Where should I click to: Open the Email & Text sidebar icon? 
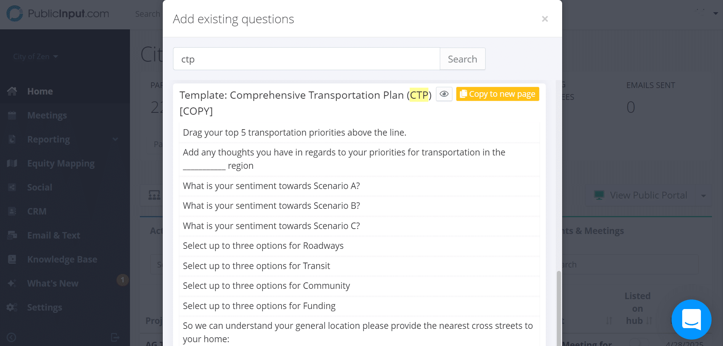pyautogui.click(x=12, y=235)
